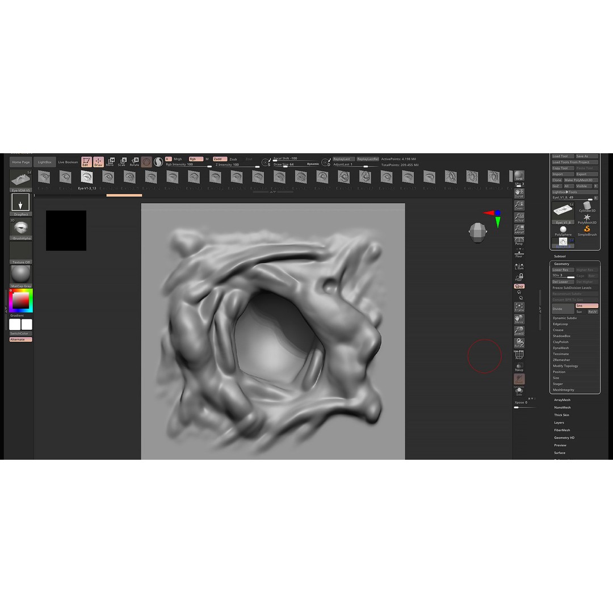The image size is (613, 613).
Task: Toggle PolyF polyframe display
Action: coord(519,355)
